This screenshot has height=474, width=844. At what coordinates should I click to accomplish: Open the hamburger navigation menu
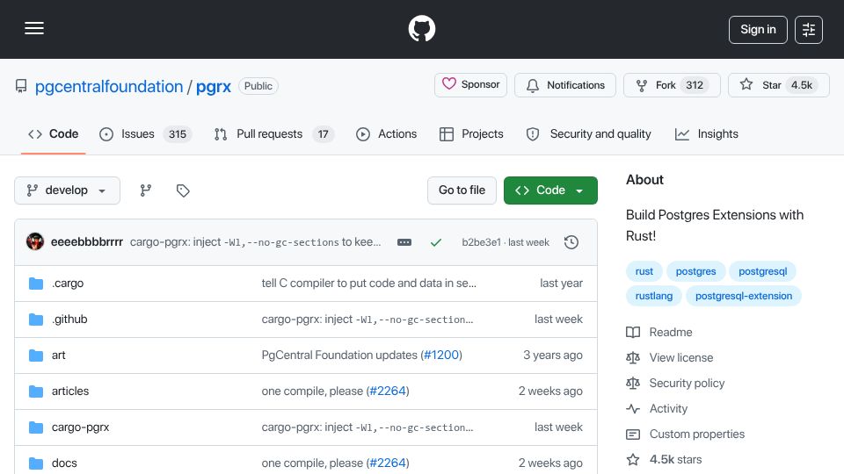34,28
